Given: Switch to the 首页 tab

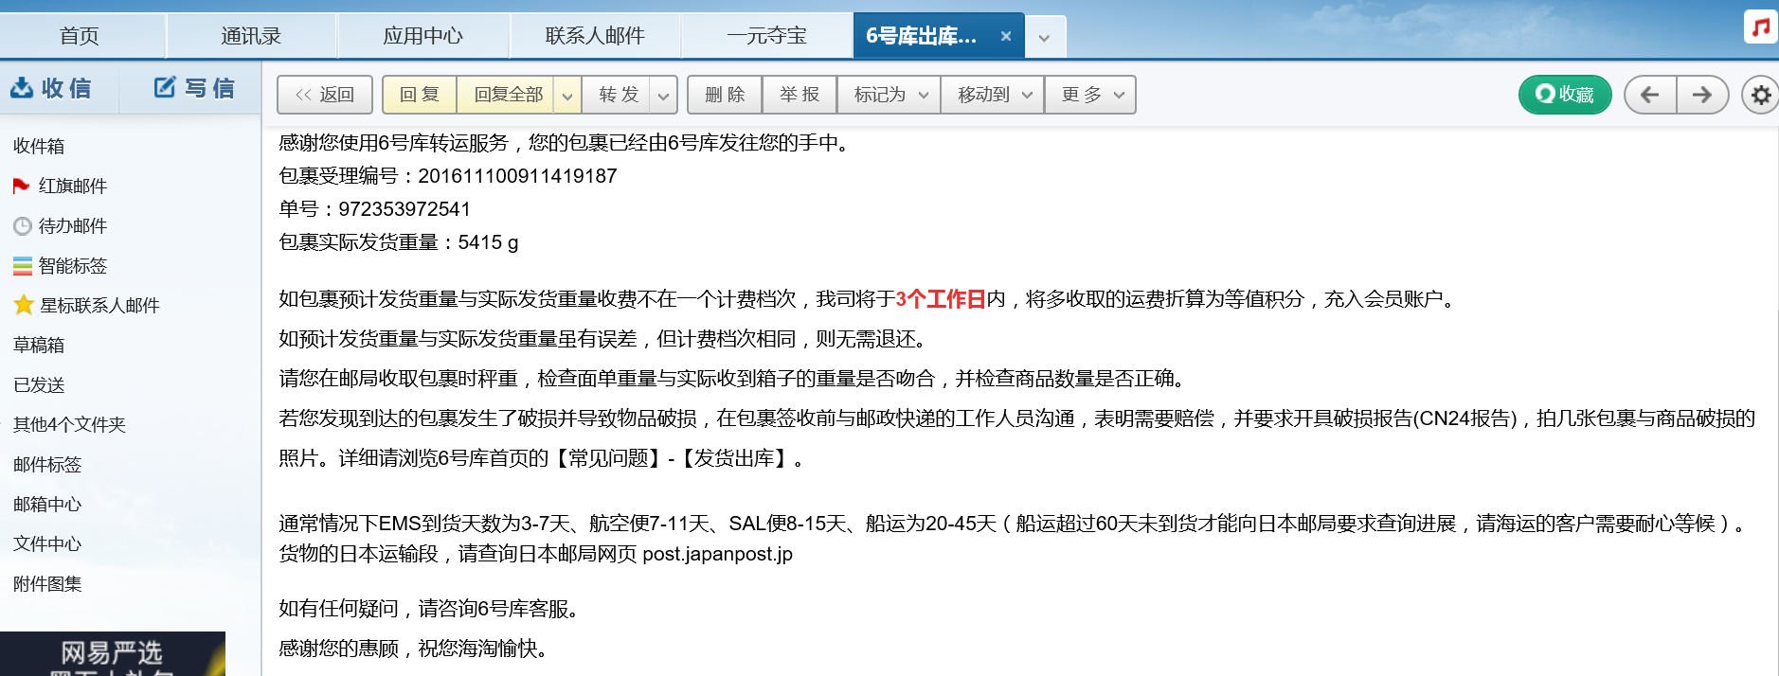Looking at the screenshot, I should tap(80, 36).
